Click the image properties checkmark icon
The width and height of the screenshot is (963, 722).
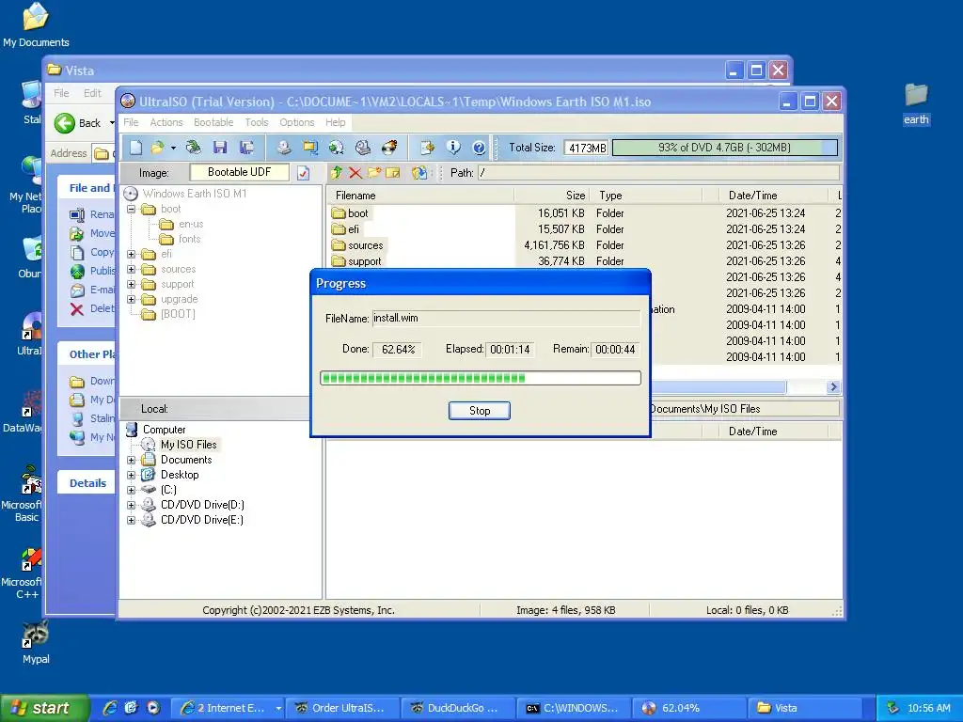[304, 173]
